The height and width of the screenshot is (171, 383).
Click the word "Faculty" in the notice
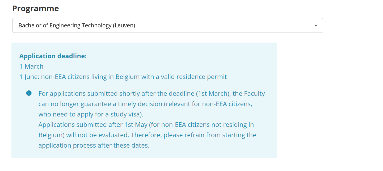254,94
